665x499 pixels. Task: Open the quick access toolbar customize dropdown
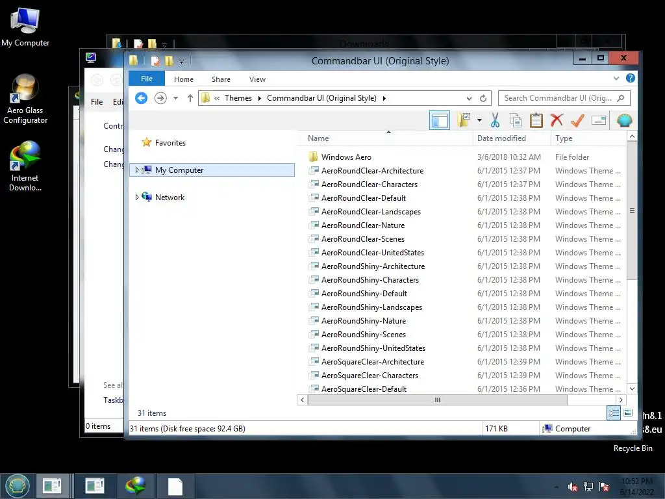[x=181, y=62]
